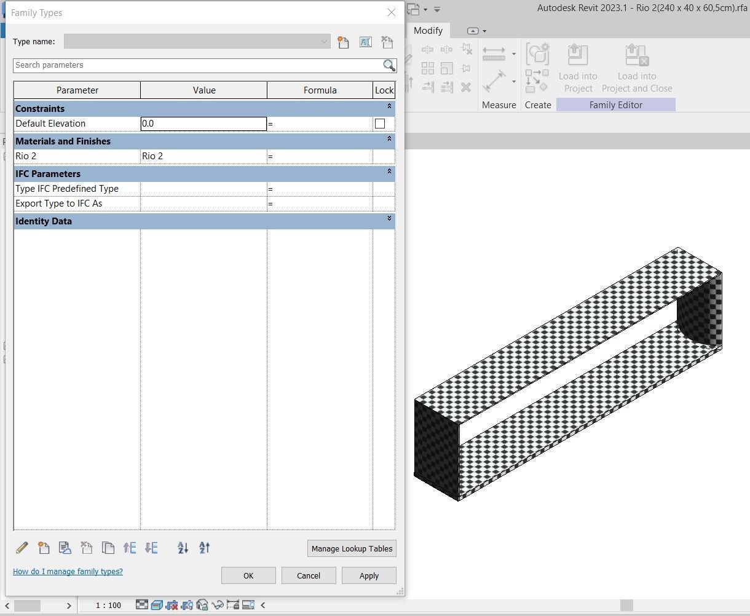Click the Measure panel label

[x=499, y=105]
